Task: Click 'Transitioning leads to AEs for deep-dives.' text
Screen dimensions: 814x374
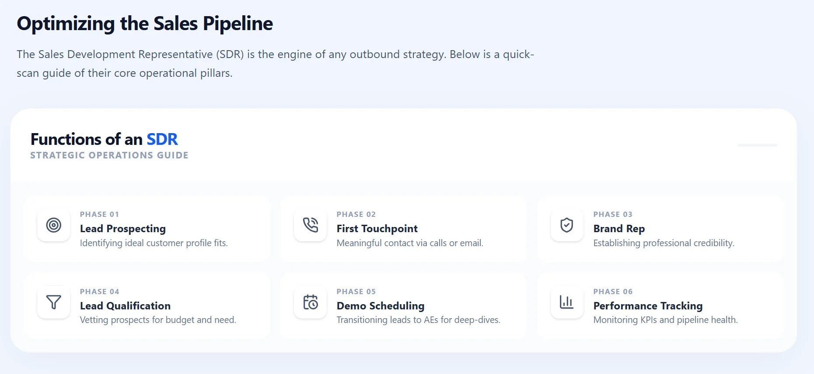Action: [x=418, y=320]
